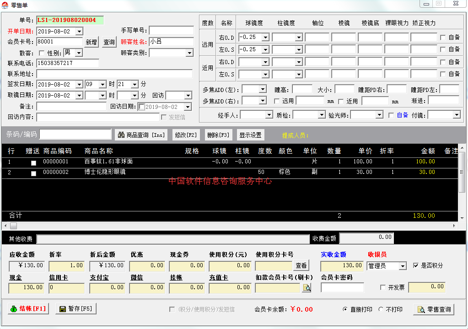Click the 新增 member button

point(91,42)
